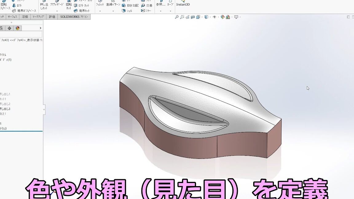This screenshot has height=199, width=354.
Task: Select 押し出し2 feature in tree
Action: (x=5, y=104)
